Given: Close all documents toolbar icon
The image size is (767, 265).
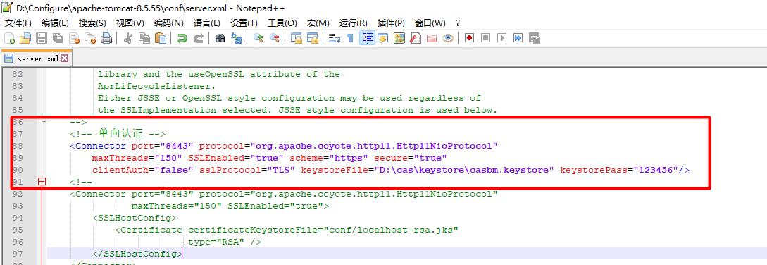Looking at the screenshot, I should (x=90, y=38).
